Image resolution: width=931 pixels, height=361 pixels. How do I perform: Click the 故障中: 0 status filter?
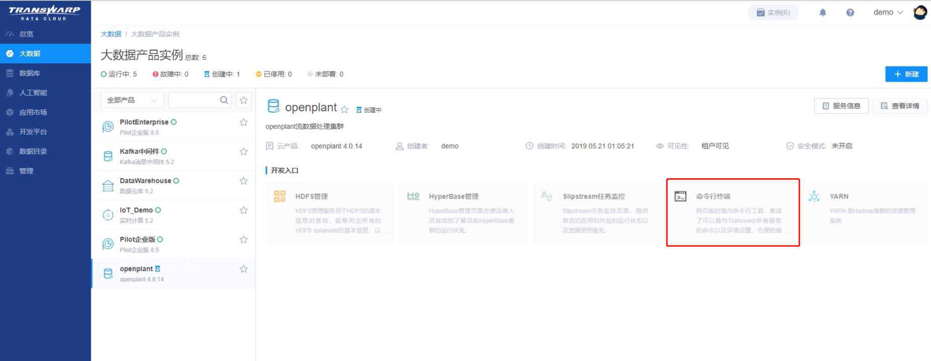[x=170, y=74]
